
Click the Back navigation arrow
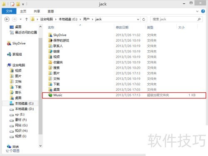coord(7,19)
